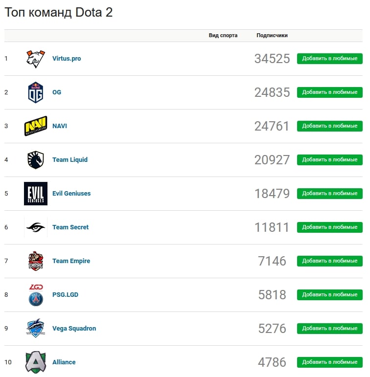Open the Evil Geniuses team name link
Image resolution: width=370 pixels, height=377 pixels.
(71, 194)
